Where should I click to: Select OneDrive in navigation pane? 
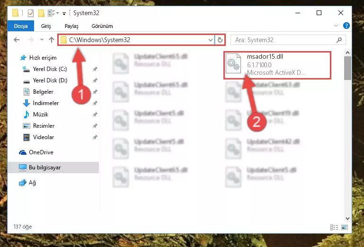(36, 152)
